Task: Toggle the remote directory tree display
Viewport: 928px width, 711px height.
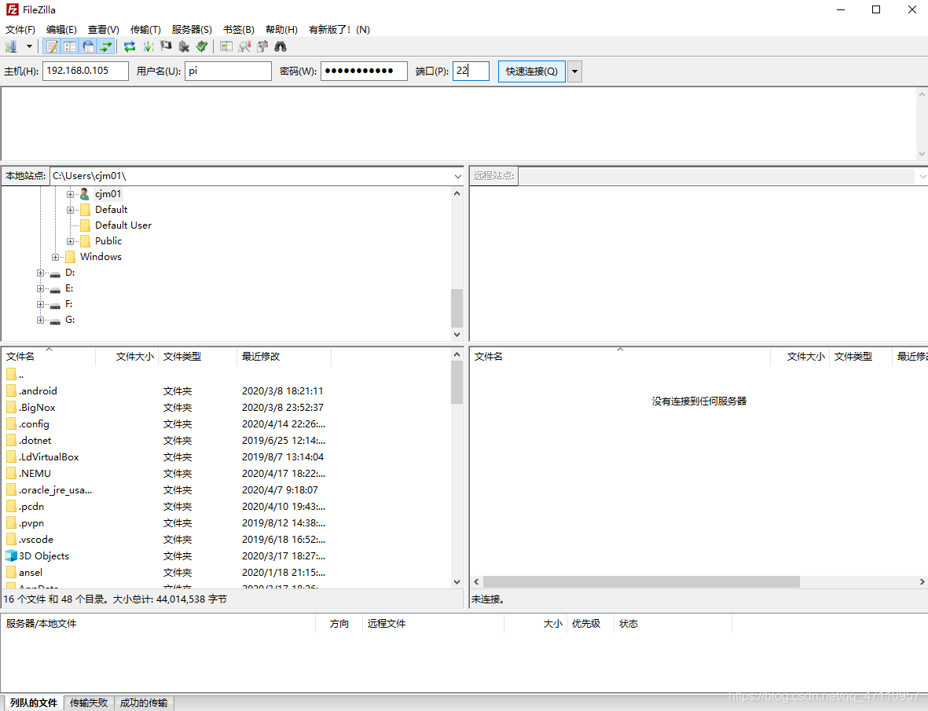Action: [88, 46]
